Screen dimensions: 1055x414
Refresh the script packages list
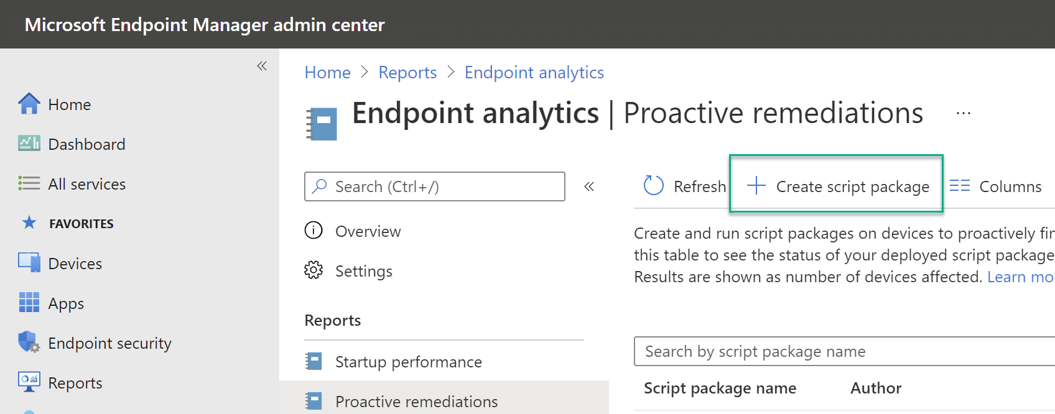(684, 186)
